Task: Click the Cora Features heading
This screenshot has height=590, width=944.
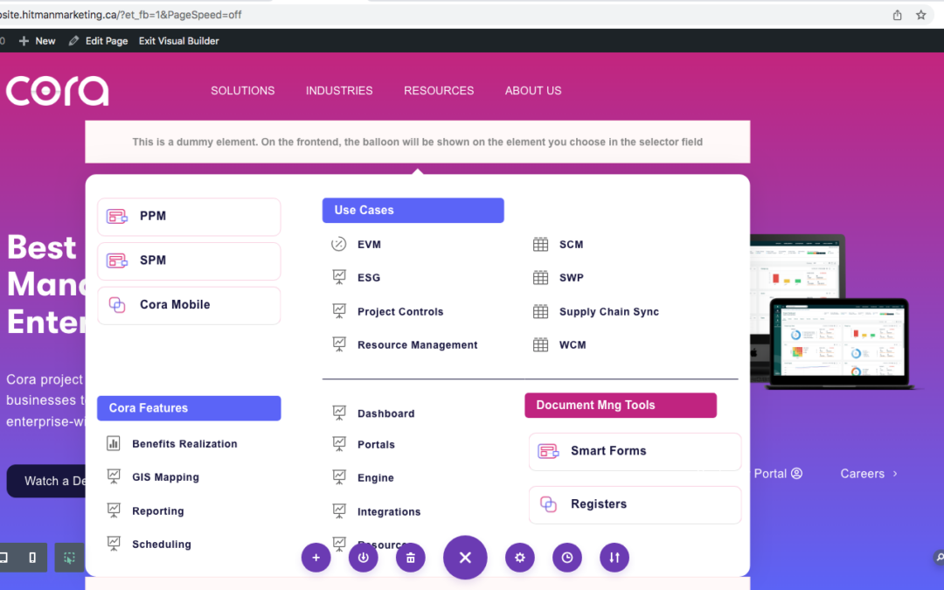Action: (189, 408)
